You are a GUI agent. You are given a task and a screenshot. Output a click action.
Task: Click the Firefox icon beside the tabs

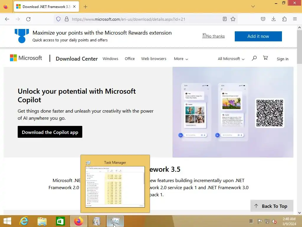coord(6,7)
